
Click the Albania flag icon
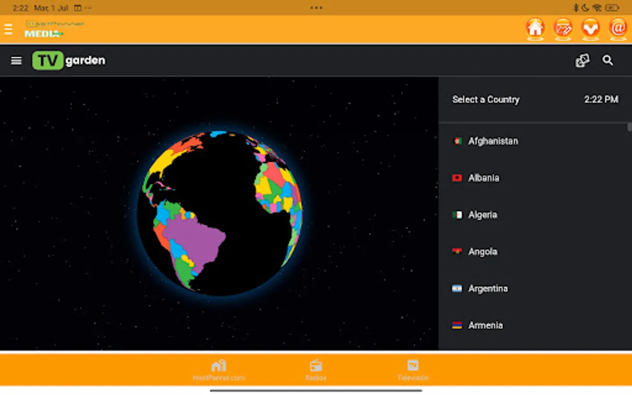(456, 178)
